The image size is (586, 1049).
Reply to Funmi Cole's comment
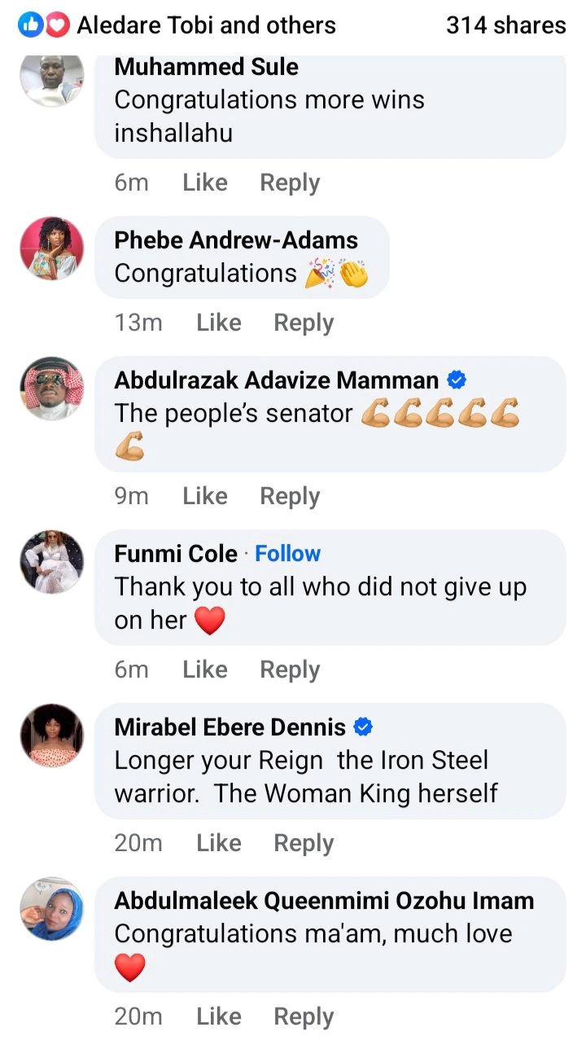(x=290, y=669)
